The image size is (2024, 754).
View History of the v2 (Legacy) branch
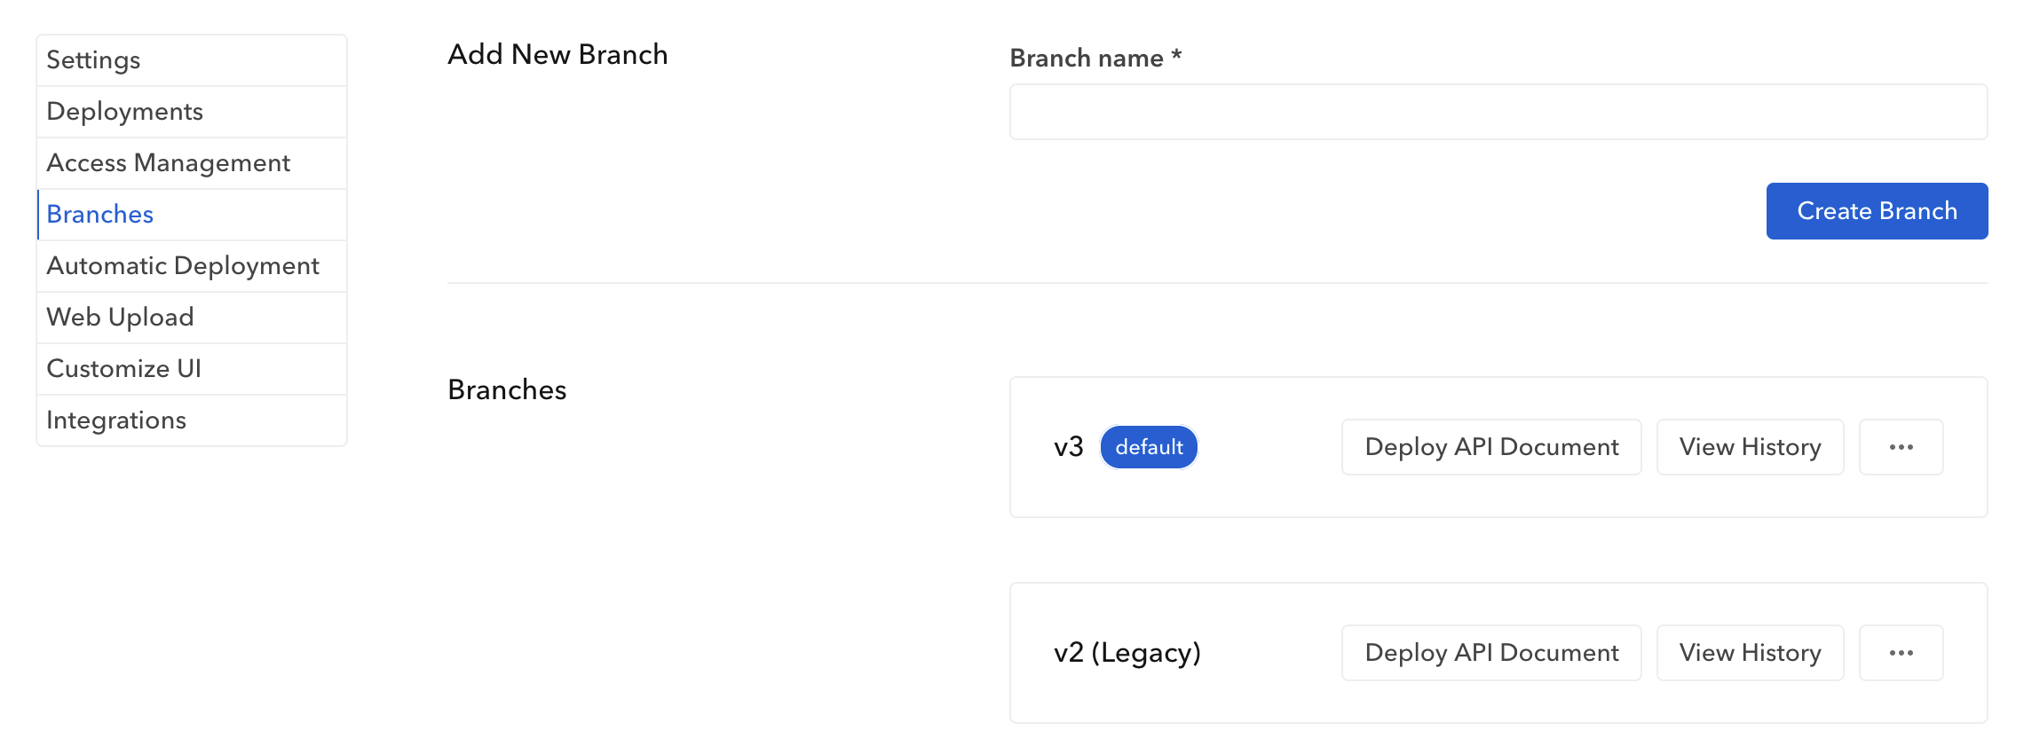click(1750, 653)
